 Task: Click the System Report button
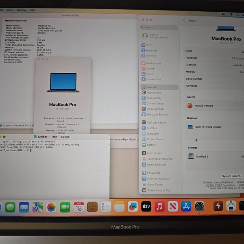click(232, 176)
